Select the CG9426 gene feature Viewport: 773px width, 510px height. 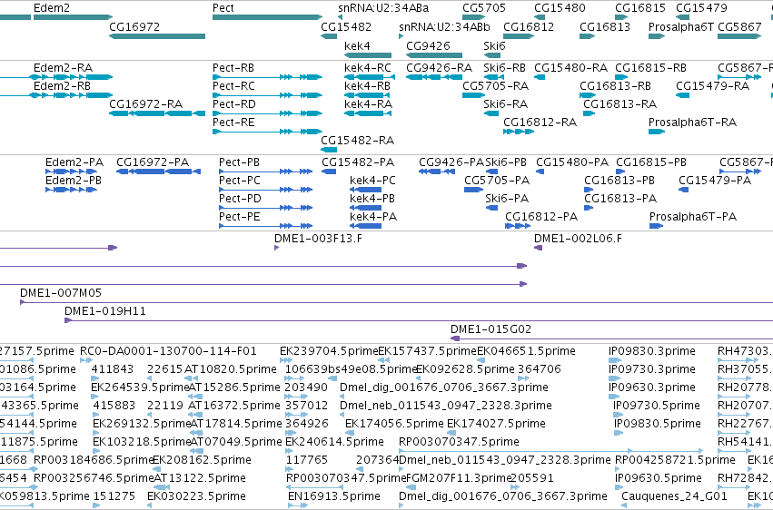pos(434,55)
